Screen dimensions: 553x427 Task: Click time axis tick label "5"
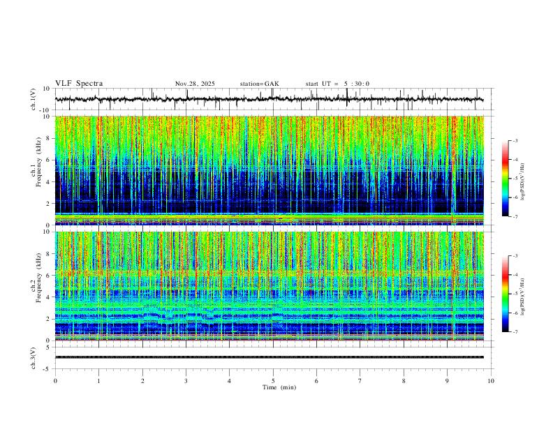(273, 381)
